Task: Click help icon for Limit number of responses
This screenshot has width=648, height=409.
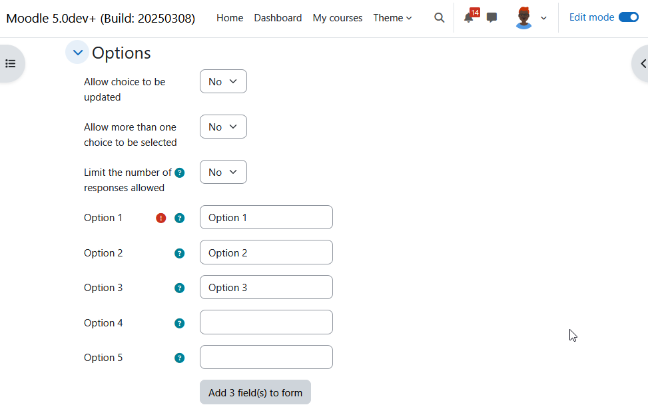Action: pos(179,173)
